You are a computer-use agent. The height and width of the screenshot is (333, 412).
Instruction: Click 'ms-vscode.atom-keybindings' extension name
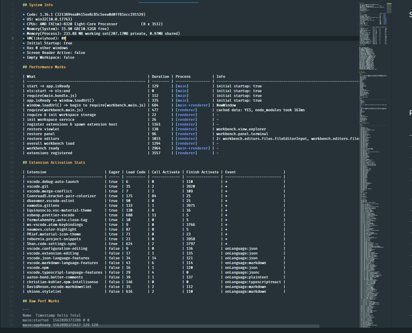pyautogui.click(x=55, y=225)
